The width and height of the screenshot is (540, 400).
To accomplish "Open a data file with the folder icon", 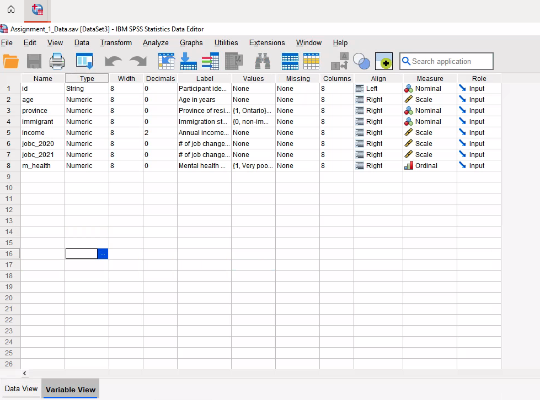I will tap(11, 61).
